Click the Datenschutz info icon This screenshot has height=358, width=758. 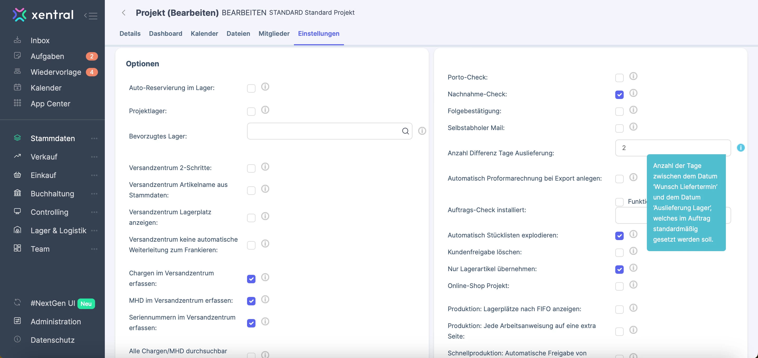(17, 339)
